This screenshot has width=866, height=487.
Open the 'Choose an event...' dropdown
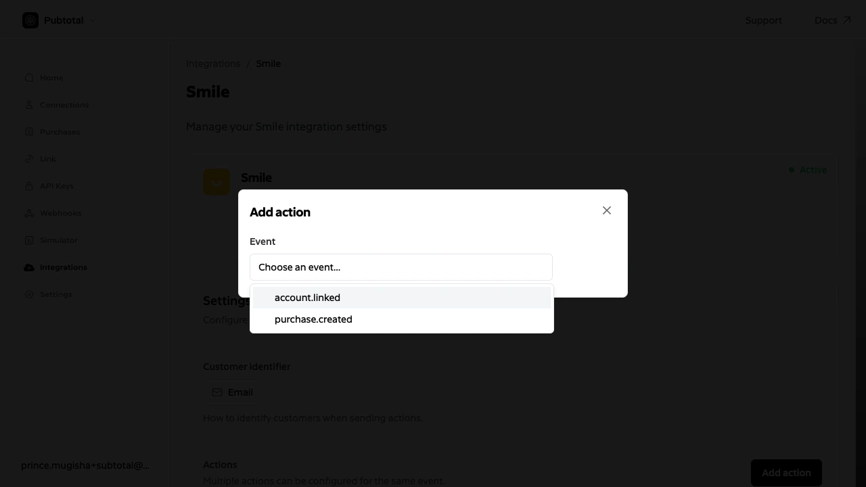(x=401, y=267)
